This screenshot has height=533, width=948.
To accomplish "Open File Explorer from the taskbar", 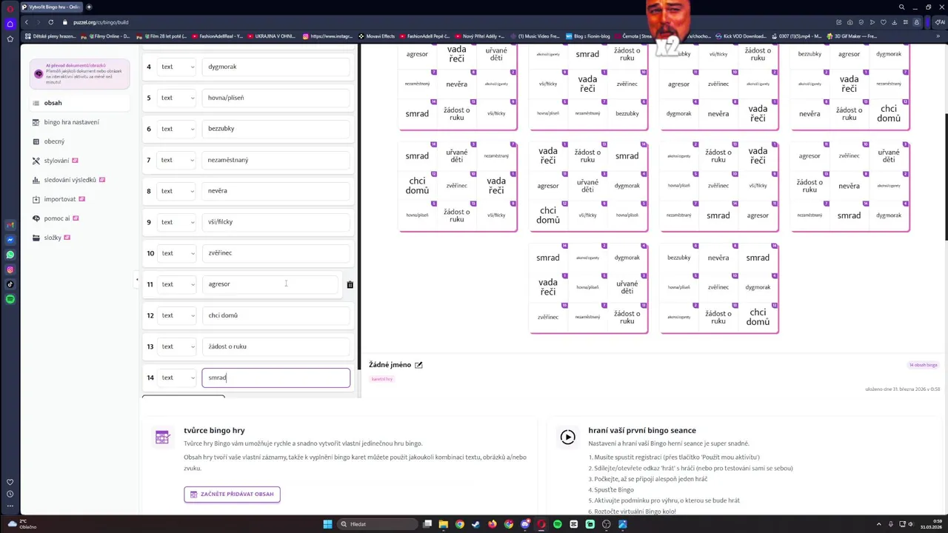I will 443,524.
